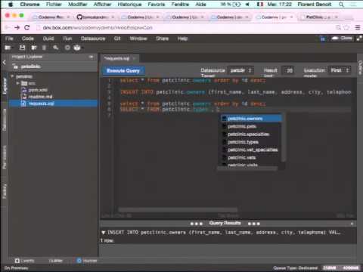The width and height of the screenshot is (363, 272).
Task: Click the Save icon in the toolbar
Action: [23, 48]
